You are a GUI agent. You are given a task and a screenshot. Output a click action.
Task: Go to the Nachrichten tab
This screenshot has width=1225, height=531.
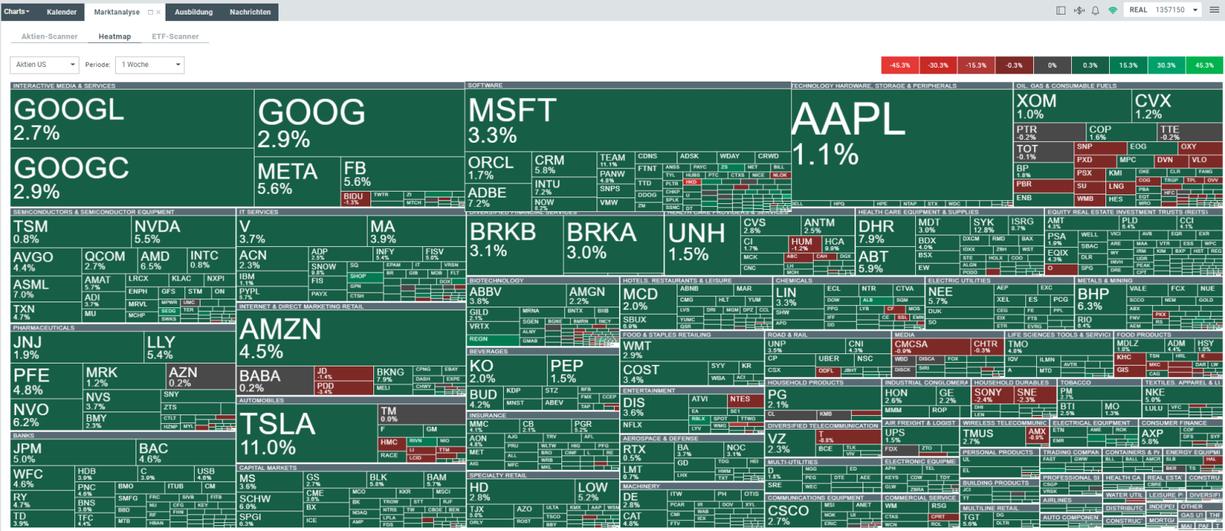point(250,12)
